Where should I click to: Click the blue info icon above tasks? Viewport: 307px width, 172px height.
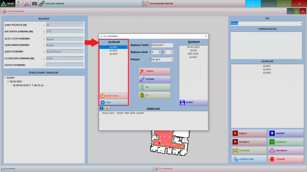coord(101,109)
